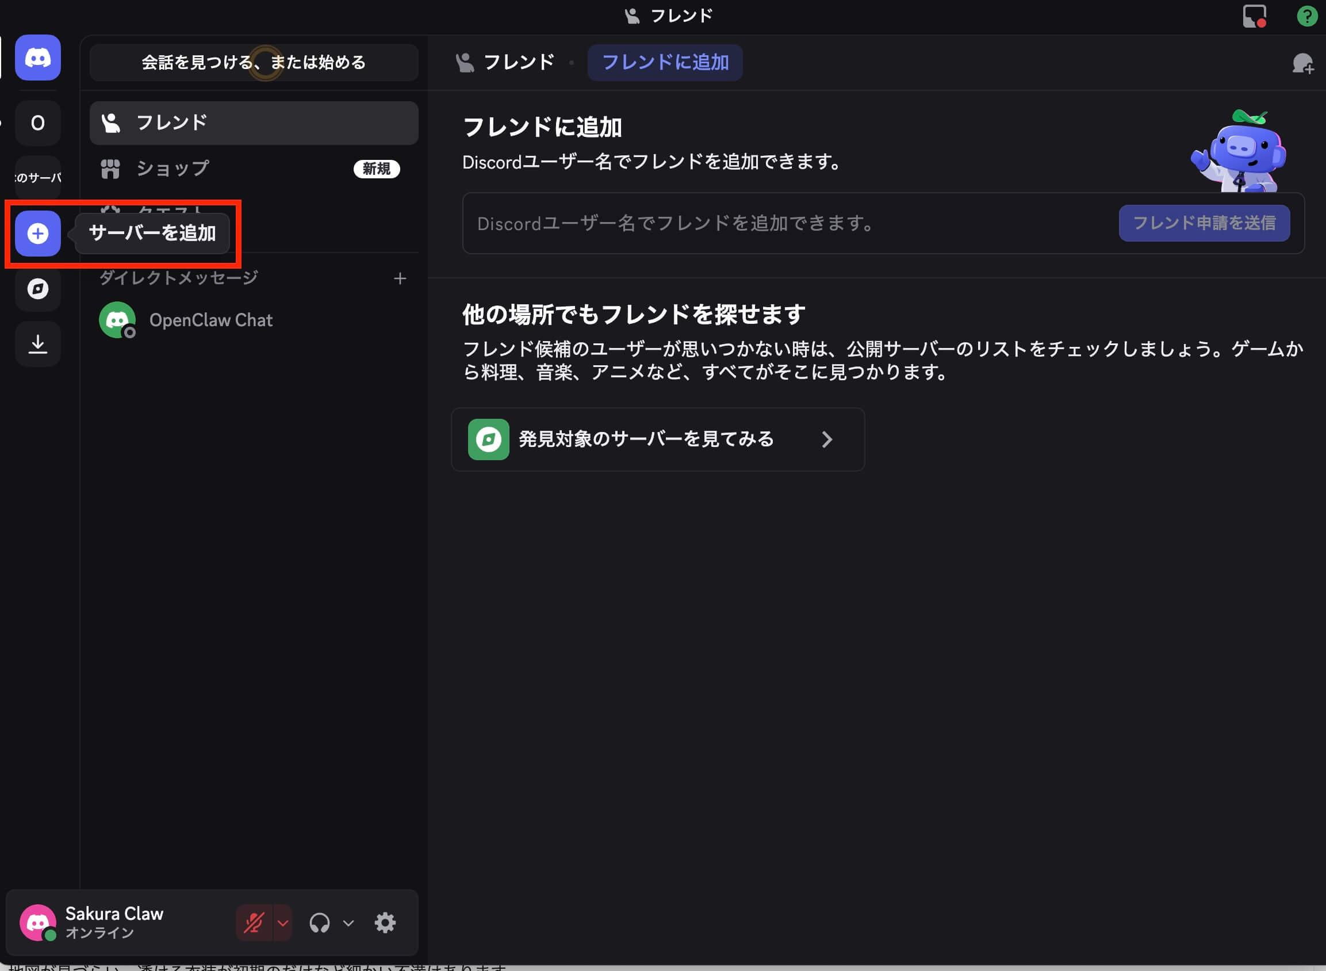Click the Download apps arrow icon
The height and width of the screenshot is (971, 1326).
click(37, 344)
